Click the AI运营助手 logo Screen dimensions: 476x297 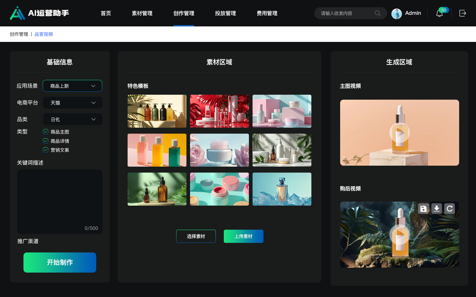[x=39, y=13]
